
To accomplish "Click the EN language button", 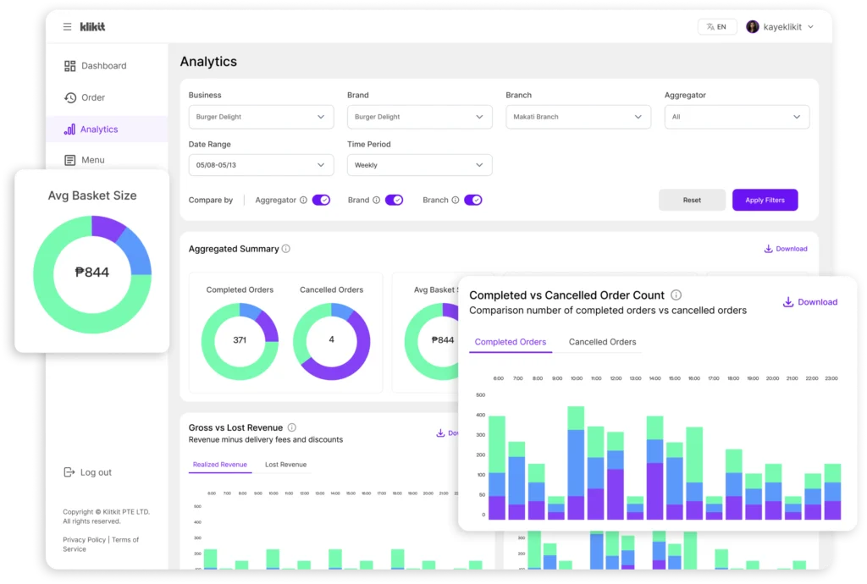I will coord(717,26).
